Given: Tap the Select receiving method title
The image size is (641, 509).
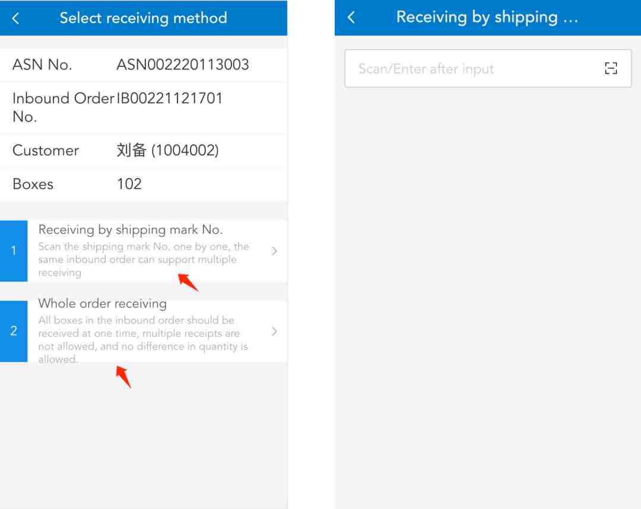Looking at the screenshot, I should pos(143,18).
